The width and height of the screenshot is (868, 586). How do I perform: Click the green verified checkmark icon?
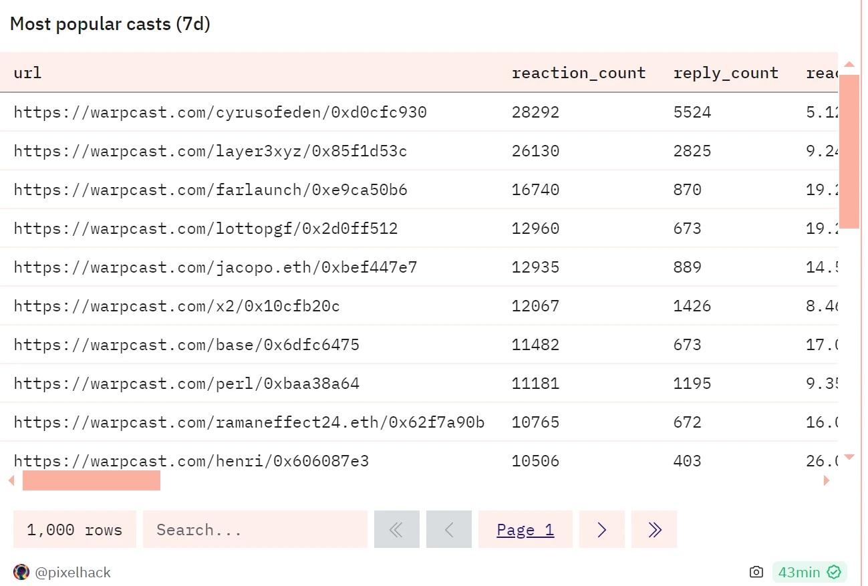click(833, 572)
